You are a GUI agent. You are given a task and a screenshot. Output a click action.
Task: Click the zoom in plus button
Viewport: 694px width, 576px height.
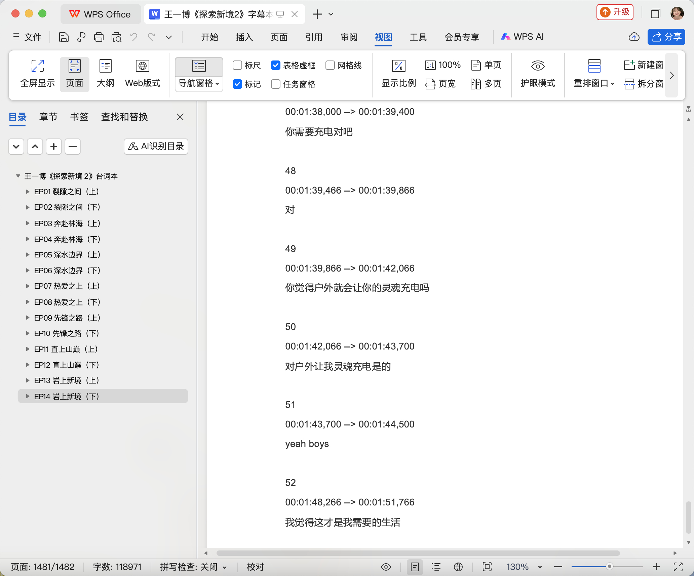pyautogui.click(x=656, y=567)
